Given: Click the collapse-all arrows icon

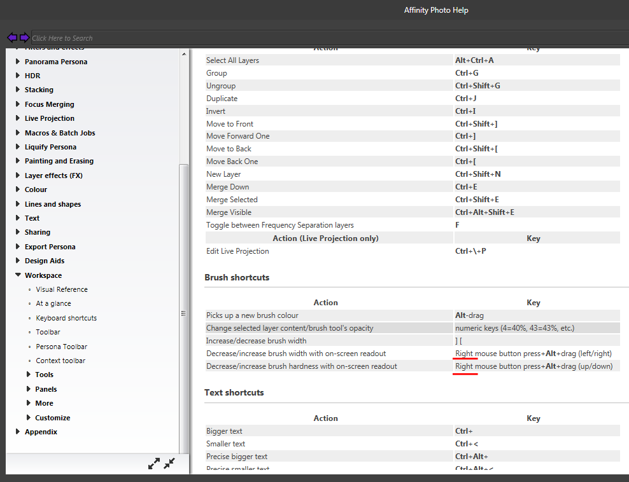Looking at the screenshot, I should (169, 463).
